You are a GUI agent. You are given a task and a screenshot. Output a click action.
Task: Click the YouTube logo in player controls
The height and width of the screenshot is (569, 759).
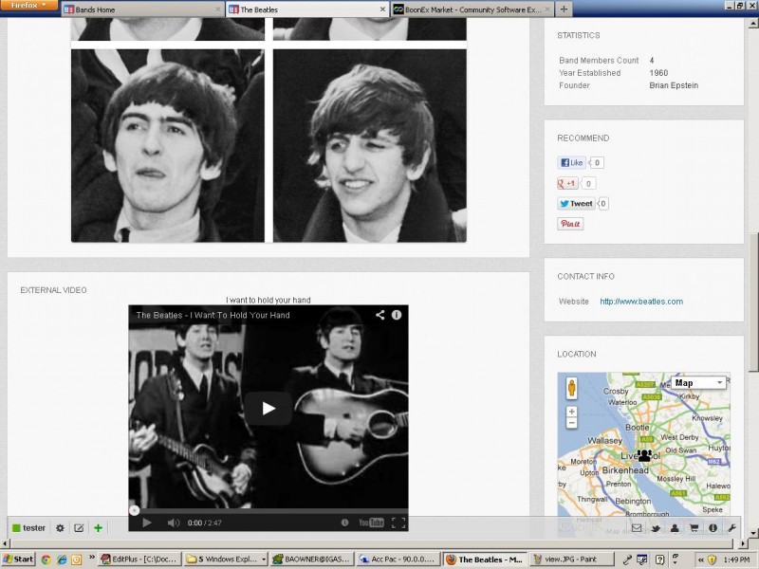click(x=370, y=523)
